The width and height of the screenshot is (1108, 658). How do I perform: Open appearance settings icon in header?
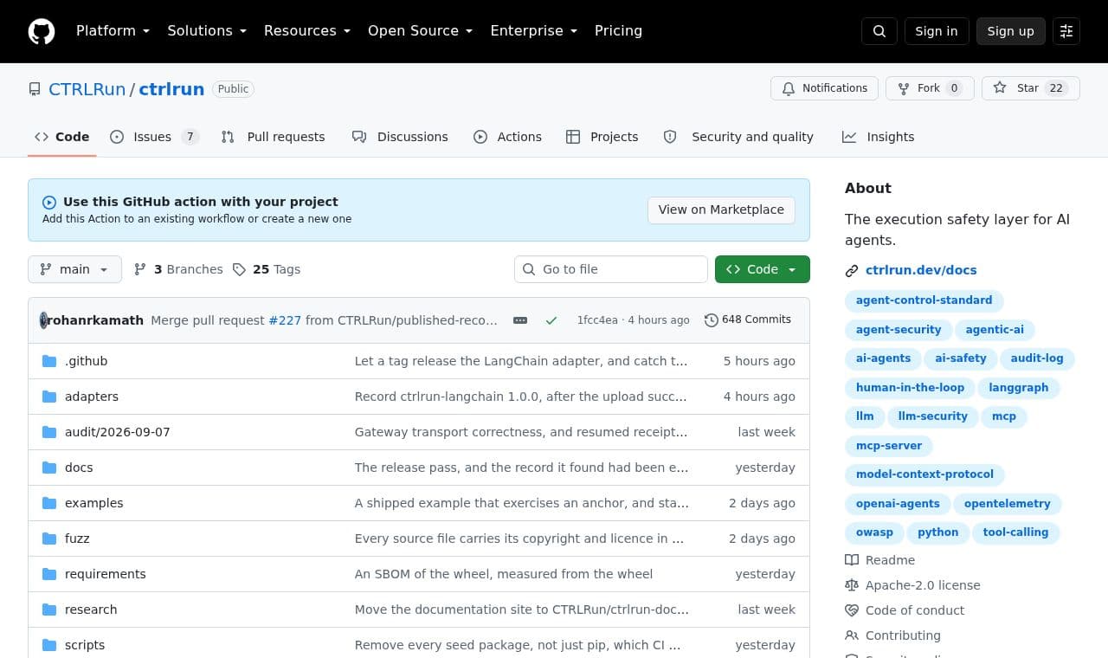(1066, 31)
